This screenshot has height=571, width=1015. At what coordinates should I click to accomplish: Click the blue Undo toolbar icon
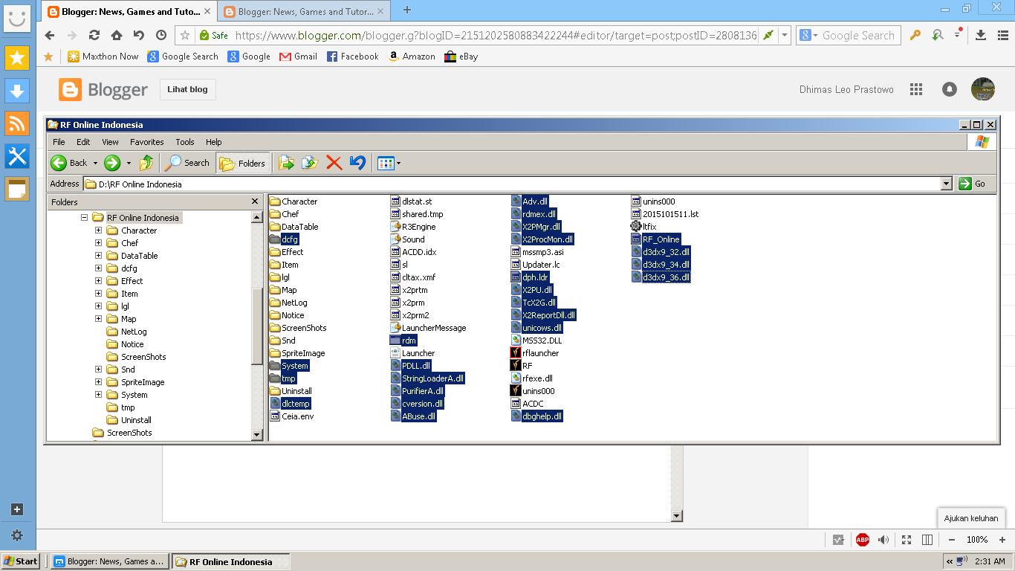click(357, 163)
